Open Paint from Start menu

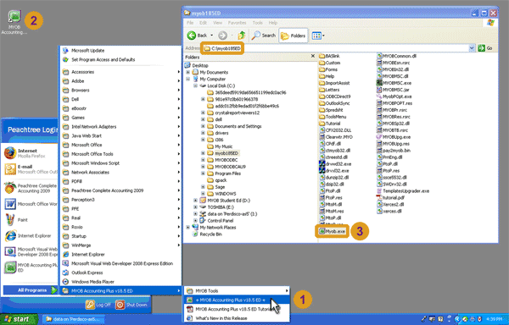[30, 220]
